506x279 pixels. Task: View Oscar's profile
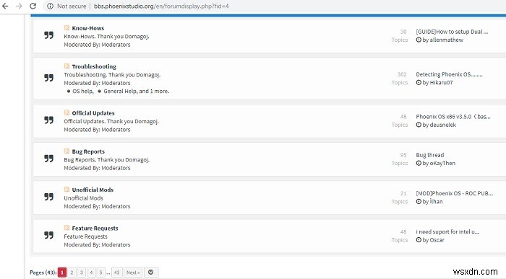click(437, 240)
